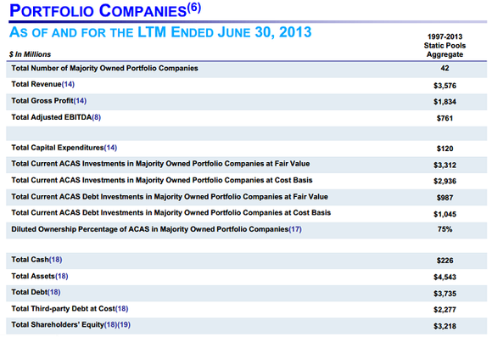
Task: Click the $ In Millions label
Action: point(30,54)
